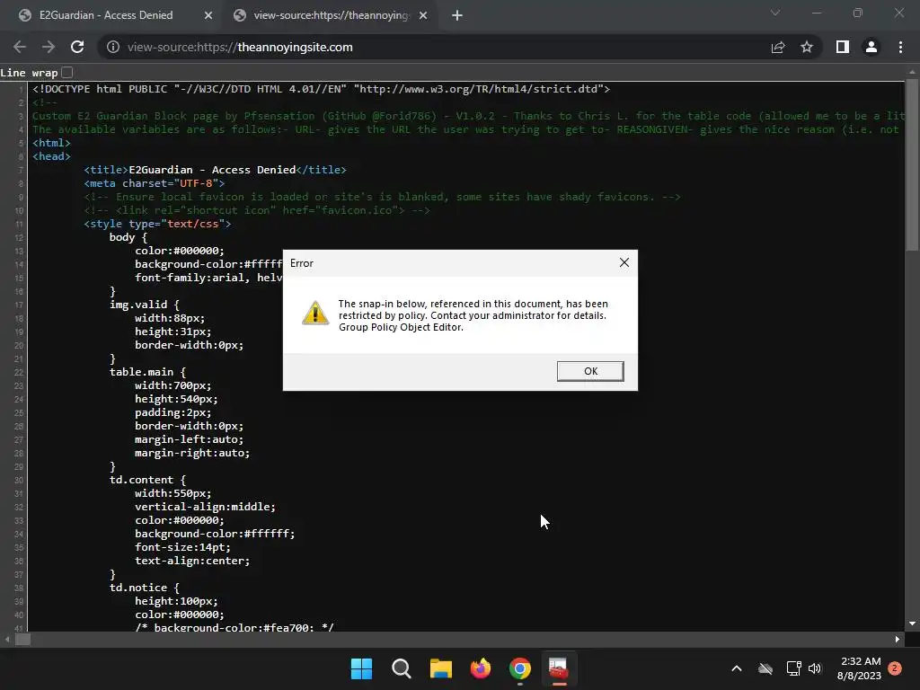920x690 pixels.
Task: Click the Error dialog message text
Action: click(473, 315)
